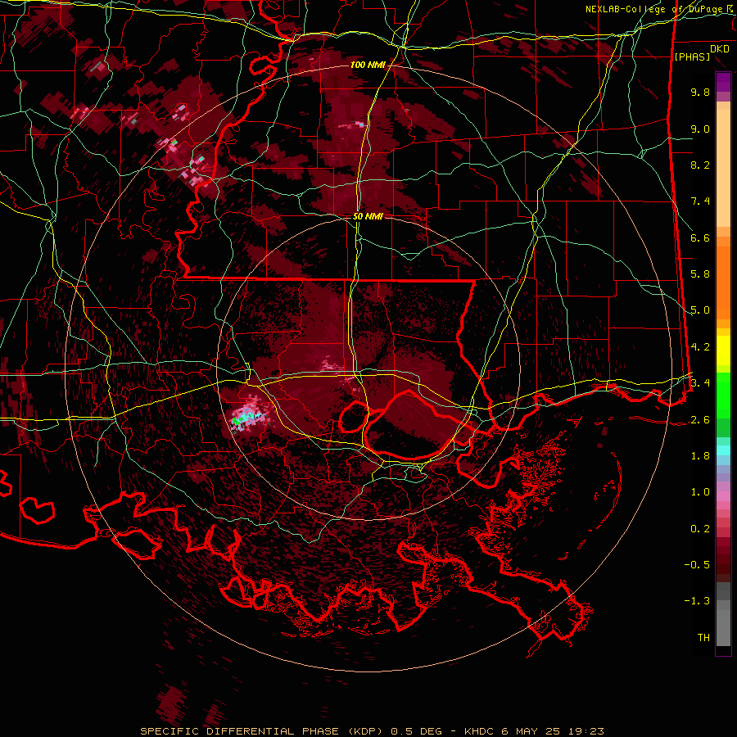Click the 6.6 scale value
Screen dimensions: 737x737
700,237
